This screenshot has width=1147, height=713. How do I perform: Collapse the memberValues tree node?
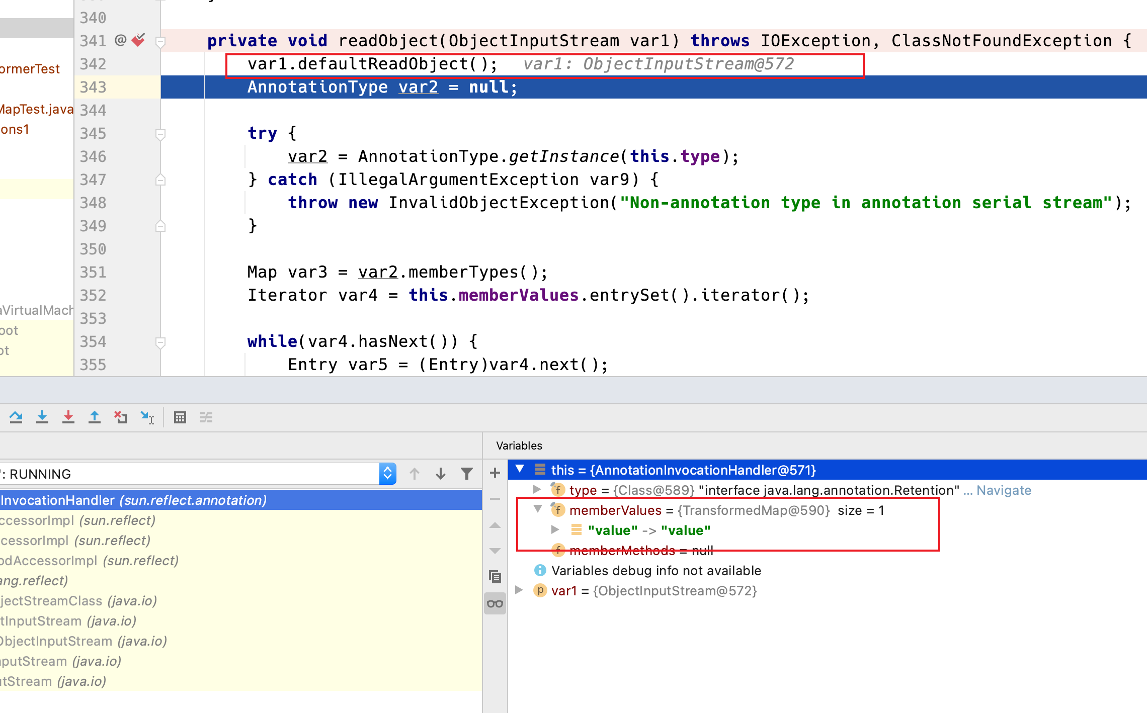tap(538, 509)
